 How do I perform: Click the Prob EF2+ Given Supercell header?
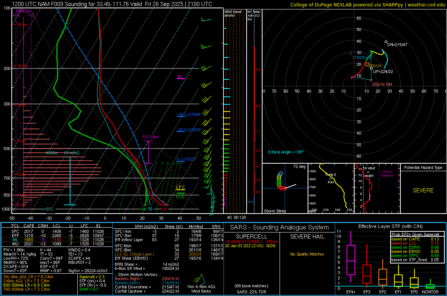415,234
